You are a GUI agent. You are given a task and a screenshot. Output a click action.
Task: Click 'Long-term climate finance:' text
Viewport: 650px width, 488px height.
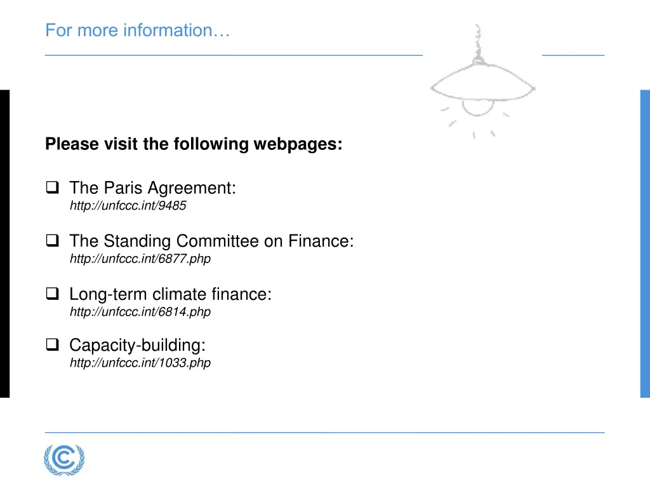click(170, 294)
